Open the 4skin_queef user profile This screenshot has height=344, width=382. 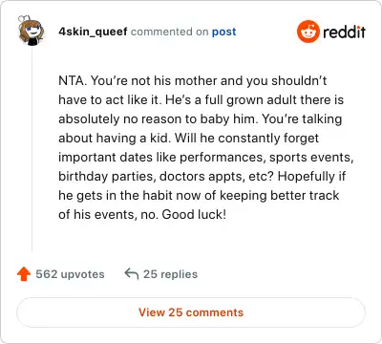pos(93,32)
